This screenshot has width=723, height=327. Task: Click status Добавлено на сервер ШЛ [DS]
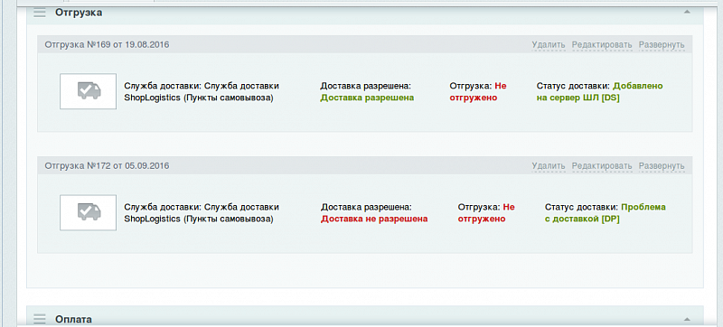tap(599, 92)
